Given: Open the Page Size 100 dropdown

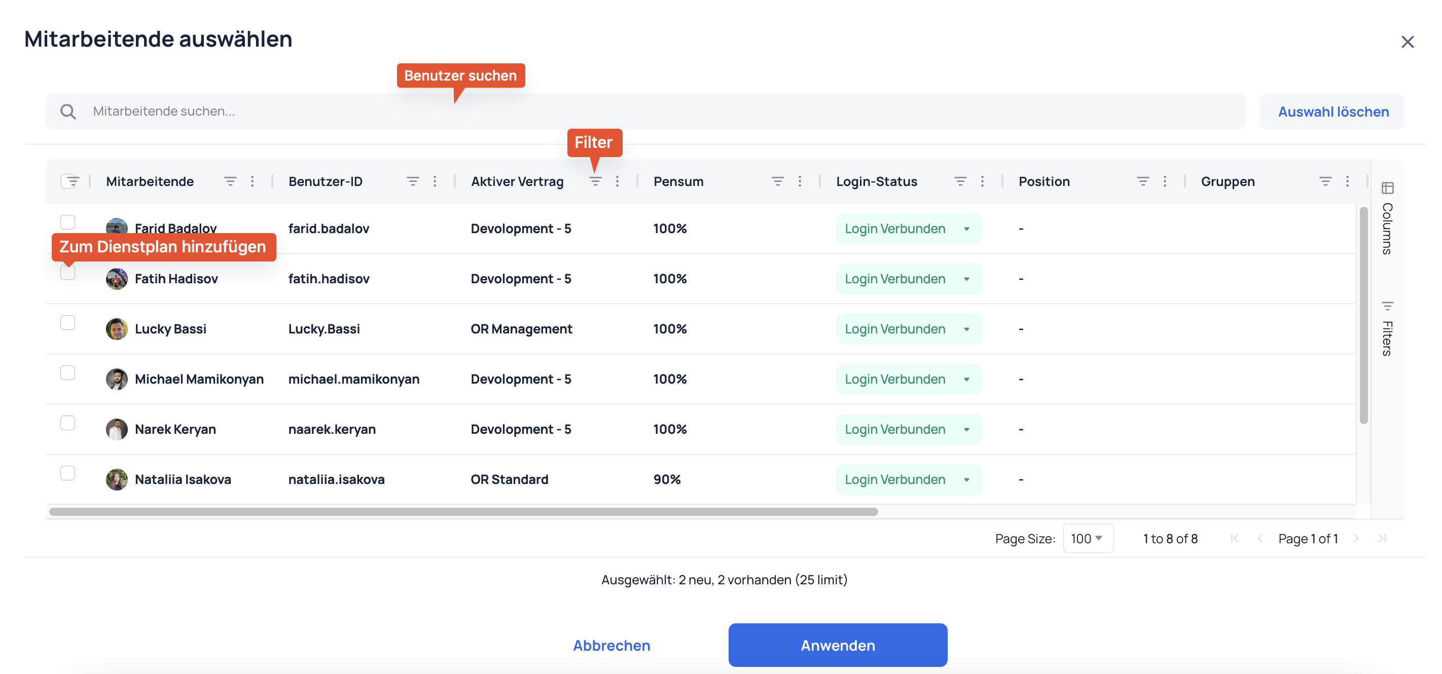Looking at the screenshot, I should (x=1088, y=539).
